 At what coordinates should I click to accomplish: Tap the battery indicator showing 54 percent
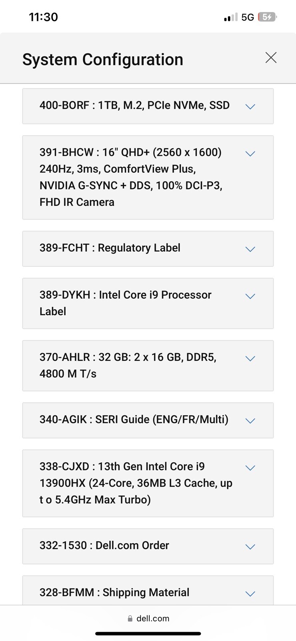[x=267, y=17]
